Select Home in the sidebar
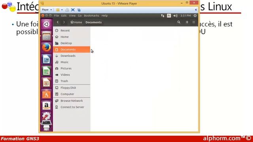The image size is (253, 142). coord(72,37)
